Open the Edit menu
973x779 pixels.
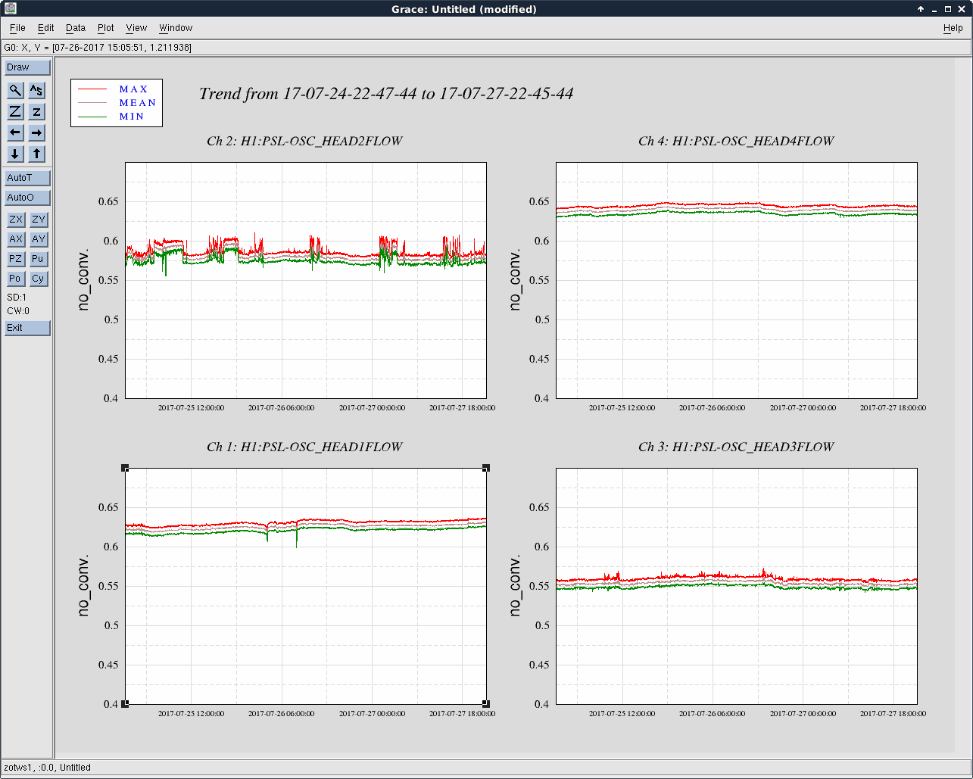click(46, 28)
